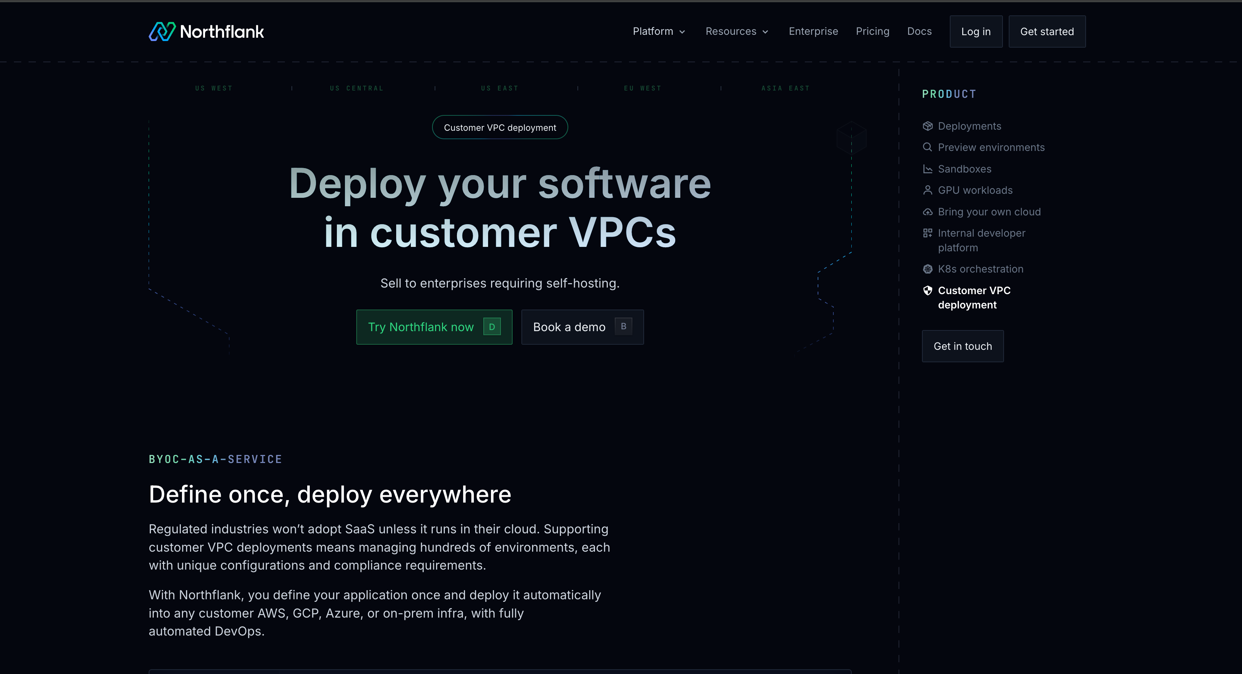Click the Northflank logo

click(x=206, y=31)
